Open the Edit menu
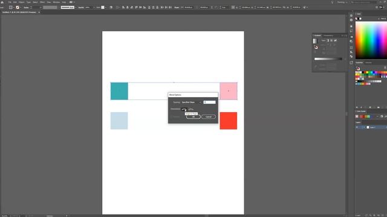The width and height of the screenshot is (387, 217). 15,2
